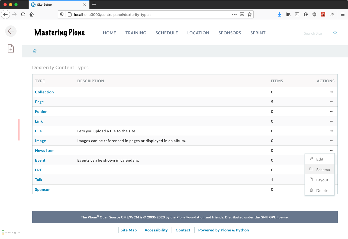
Task: Open the Talk content type
Action: [x=39, y=180]
